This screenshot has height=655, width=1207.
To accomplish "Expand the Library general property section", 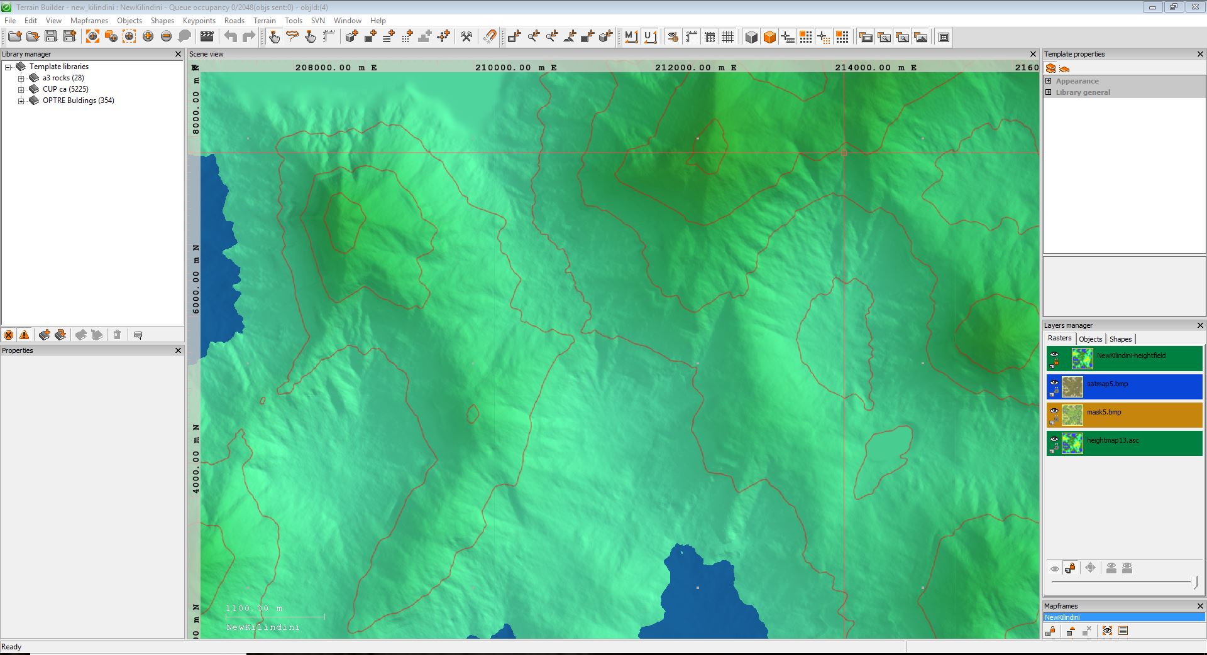I will [x=1049, y=92].
